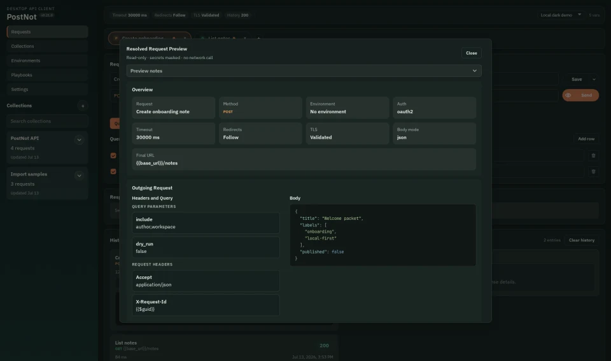Collapse the Import samples collection chevron

(x=79, y=176)
